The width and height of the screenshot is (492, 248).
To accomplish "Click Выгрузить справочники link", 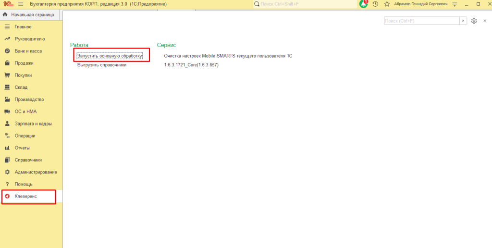I will pos(102,65).
